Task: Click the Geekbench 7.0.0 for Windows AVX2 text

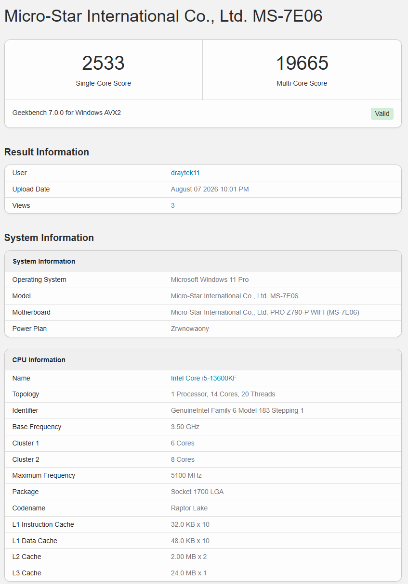Action: point(66,113)
